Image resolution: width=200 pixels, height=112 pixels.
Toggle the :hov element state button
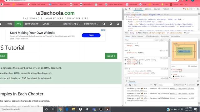[x=157, y=40]
